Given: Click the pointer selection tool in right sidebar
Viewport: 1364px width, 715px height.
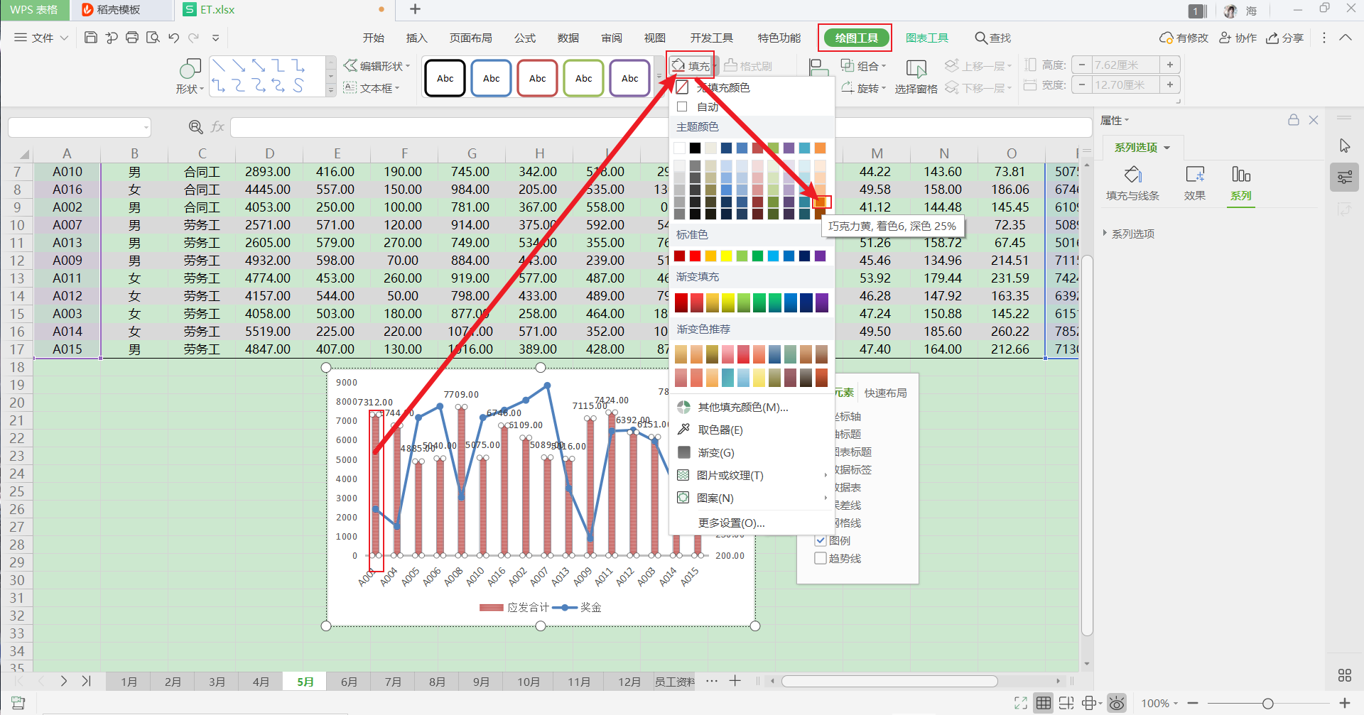Looking at the screenshot, I should coord(1345,146).
